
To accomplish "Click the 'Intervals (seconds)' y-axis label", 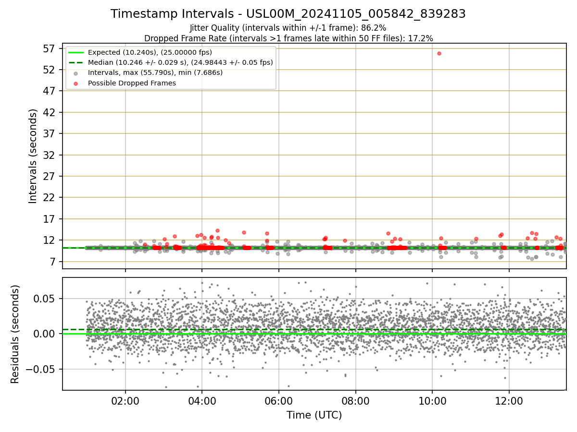I will click(33, 156).
